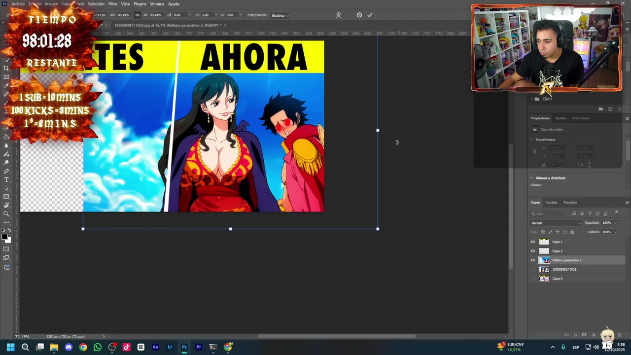Hide the Capa 2 layer
This screenshot has height=355, width=631.
pos(532,251)
